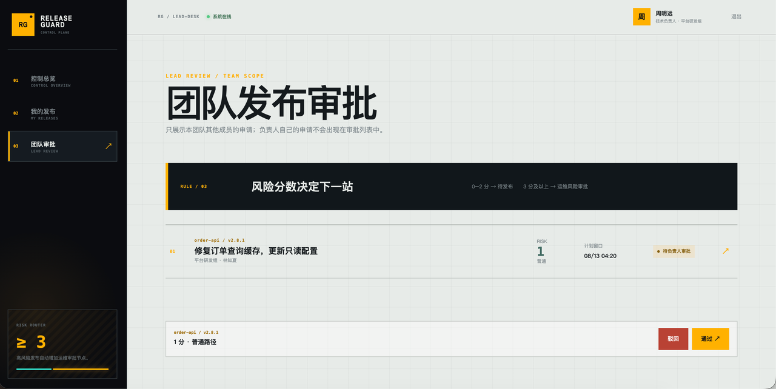
Task: Click the 驳回 reject button
Action: (x=674, y=339)
